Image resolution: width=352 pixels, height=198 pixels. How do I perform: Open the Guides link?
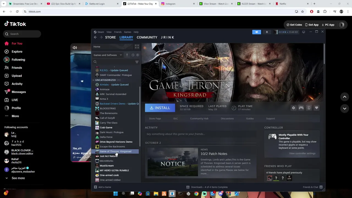click(250, 119)
